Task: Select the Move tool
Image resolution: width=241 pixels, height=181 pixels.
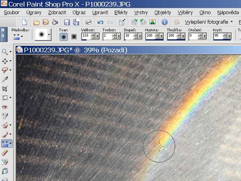Action: (5, 61)
